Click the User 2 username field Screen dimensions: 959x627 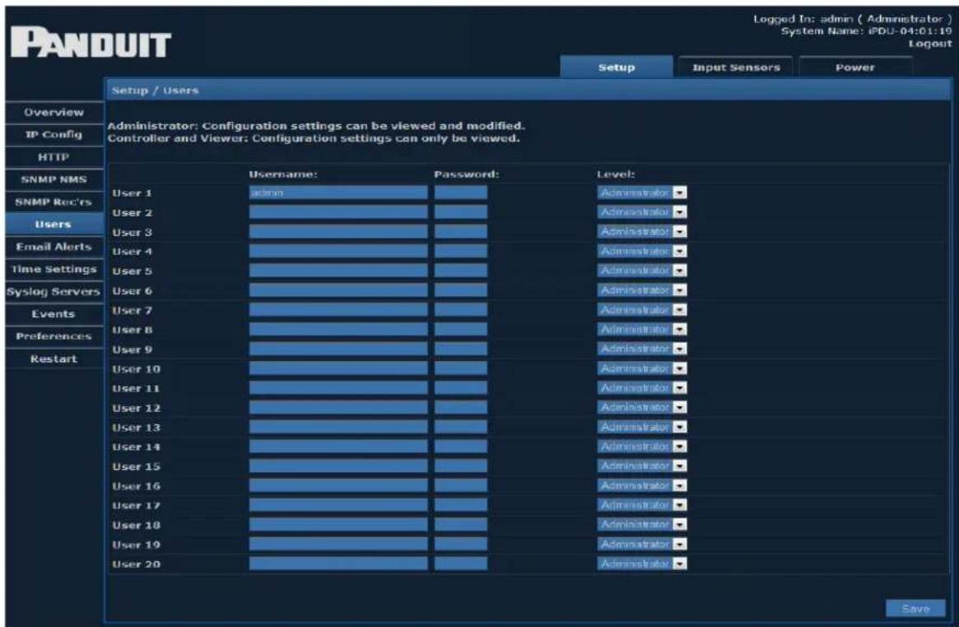(x=338, y=212)
